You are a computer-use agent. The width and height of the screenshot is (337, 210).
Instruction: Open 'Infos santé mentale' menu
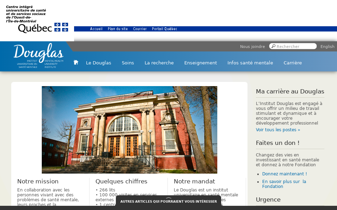tap(250, 63)
